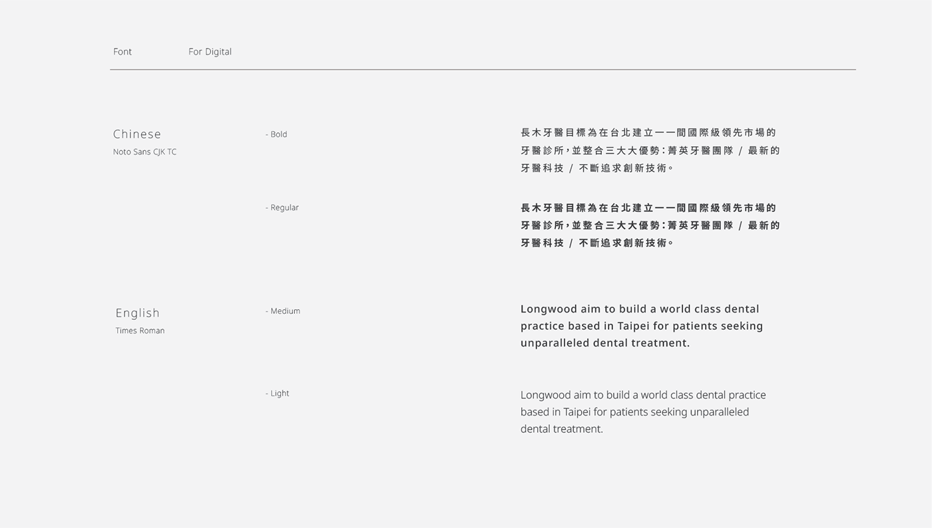The height and width of the screenshot is (528, 932).
Task: Click the last line of the lower Chinese sample
Action: click(x=597, y=243)
